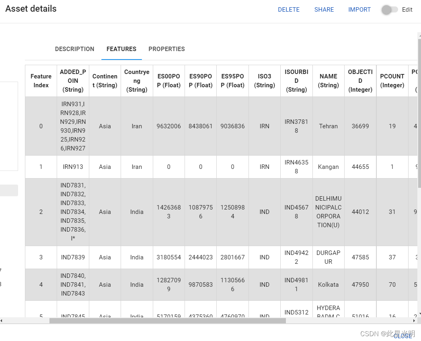The image size is (421, 341).
Task: Click the IRN37818 ISOURBID cell
Action: [x=296, y=126]
